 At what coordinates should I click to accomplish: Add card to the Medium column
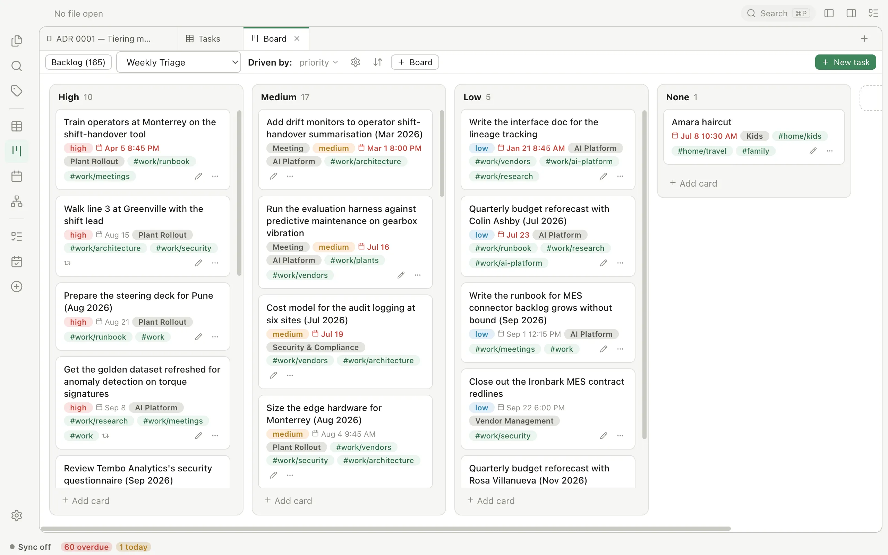point(288,501)
